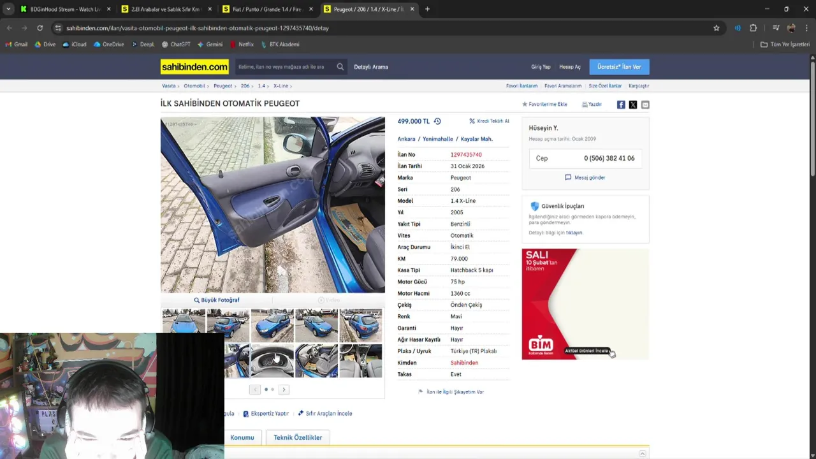Screen dimensions: 816x459
Task: Add listing with Favorilerime Ekle star
Action: tap(544, 105)
